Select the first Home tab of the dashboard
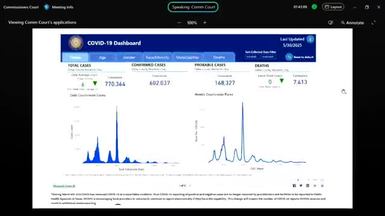 [75, 58]
